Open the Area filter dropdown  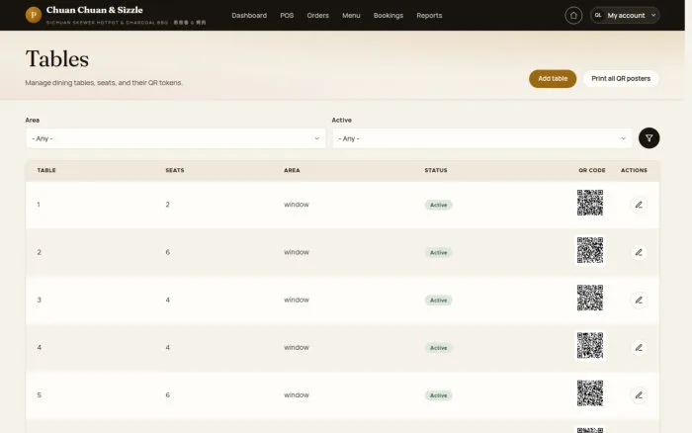tap(176, 138)
